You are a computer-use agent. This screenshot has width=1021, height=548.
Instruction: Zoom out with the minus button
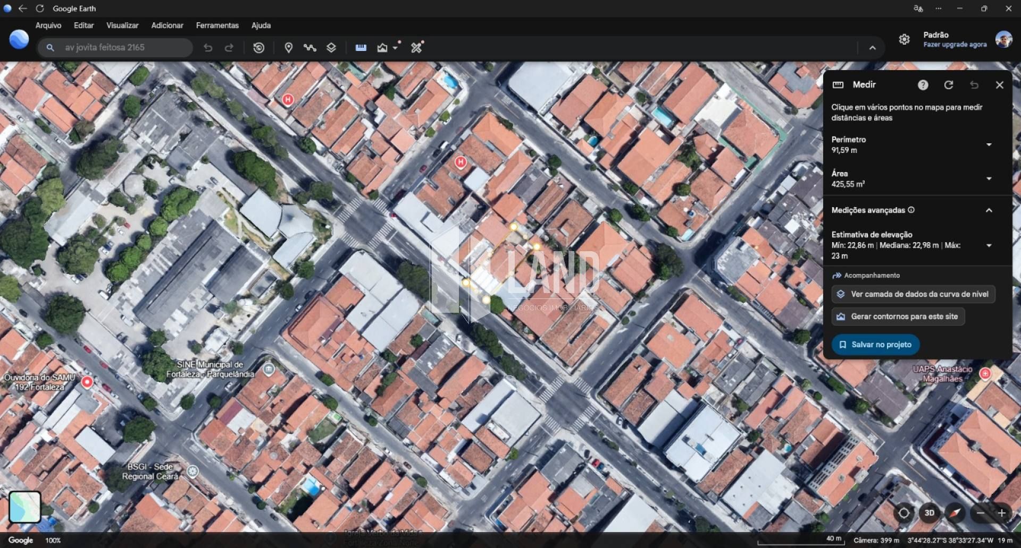pos(981,513)
